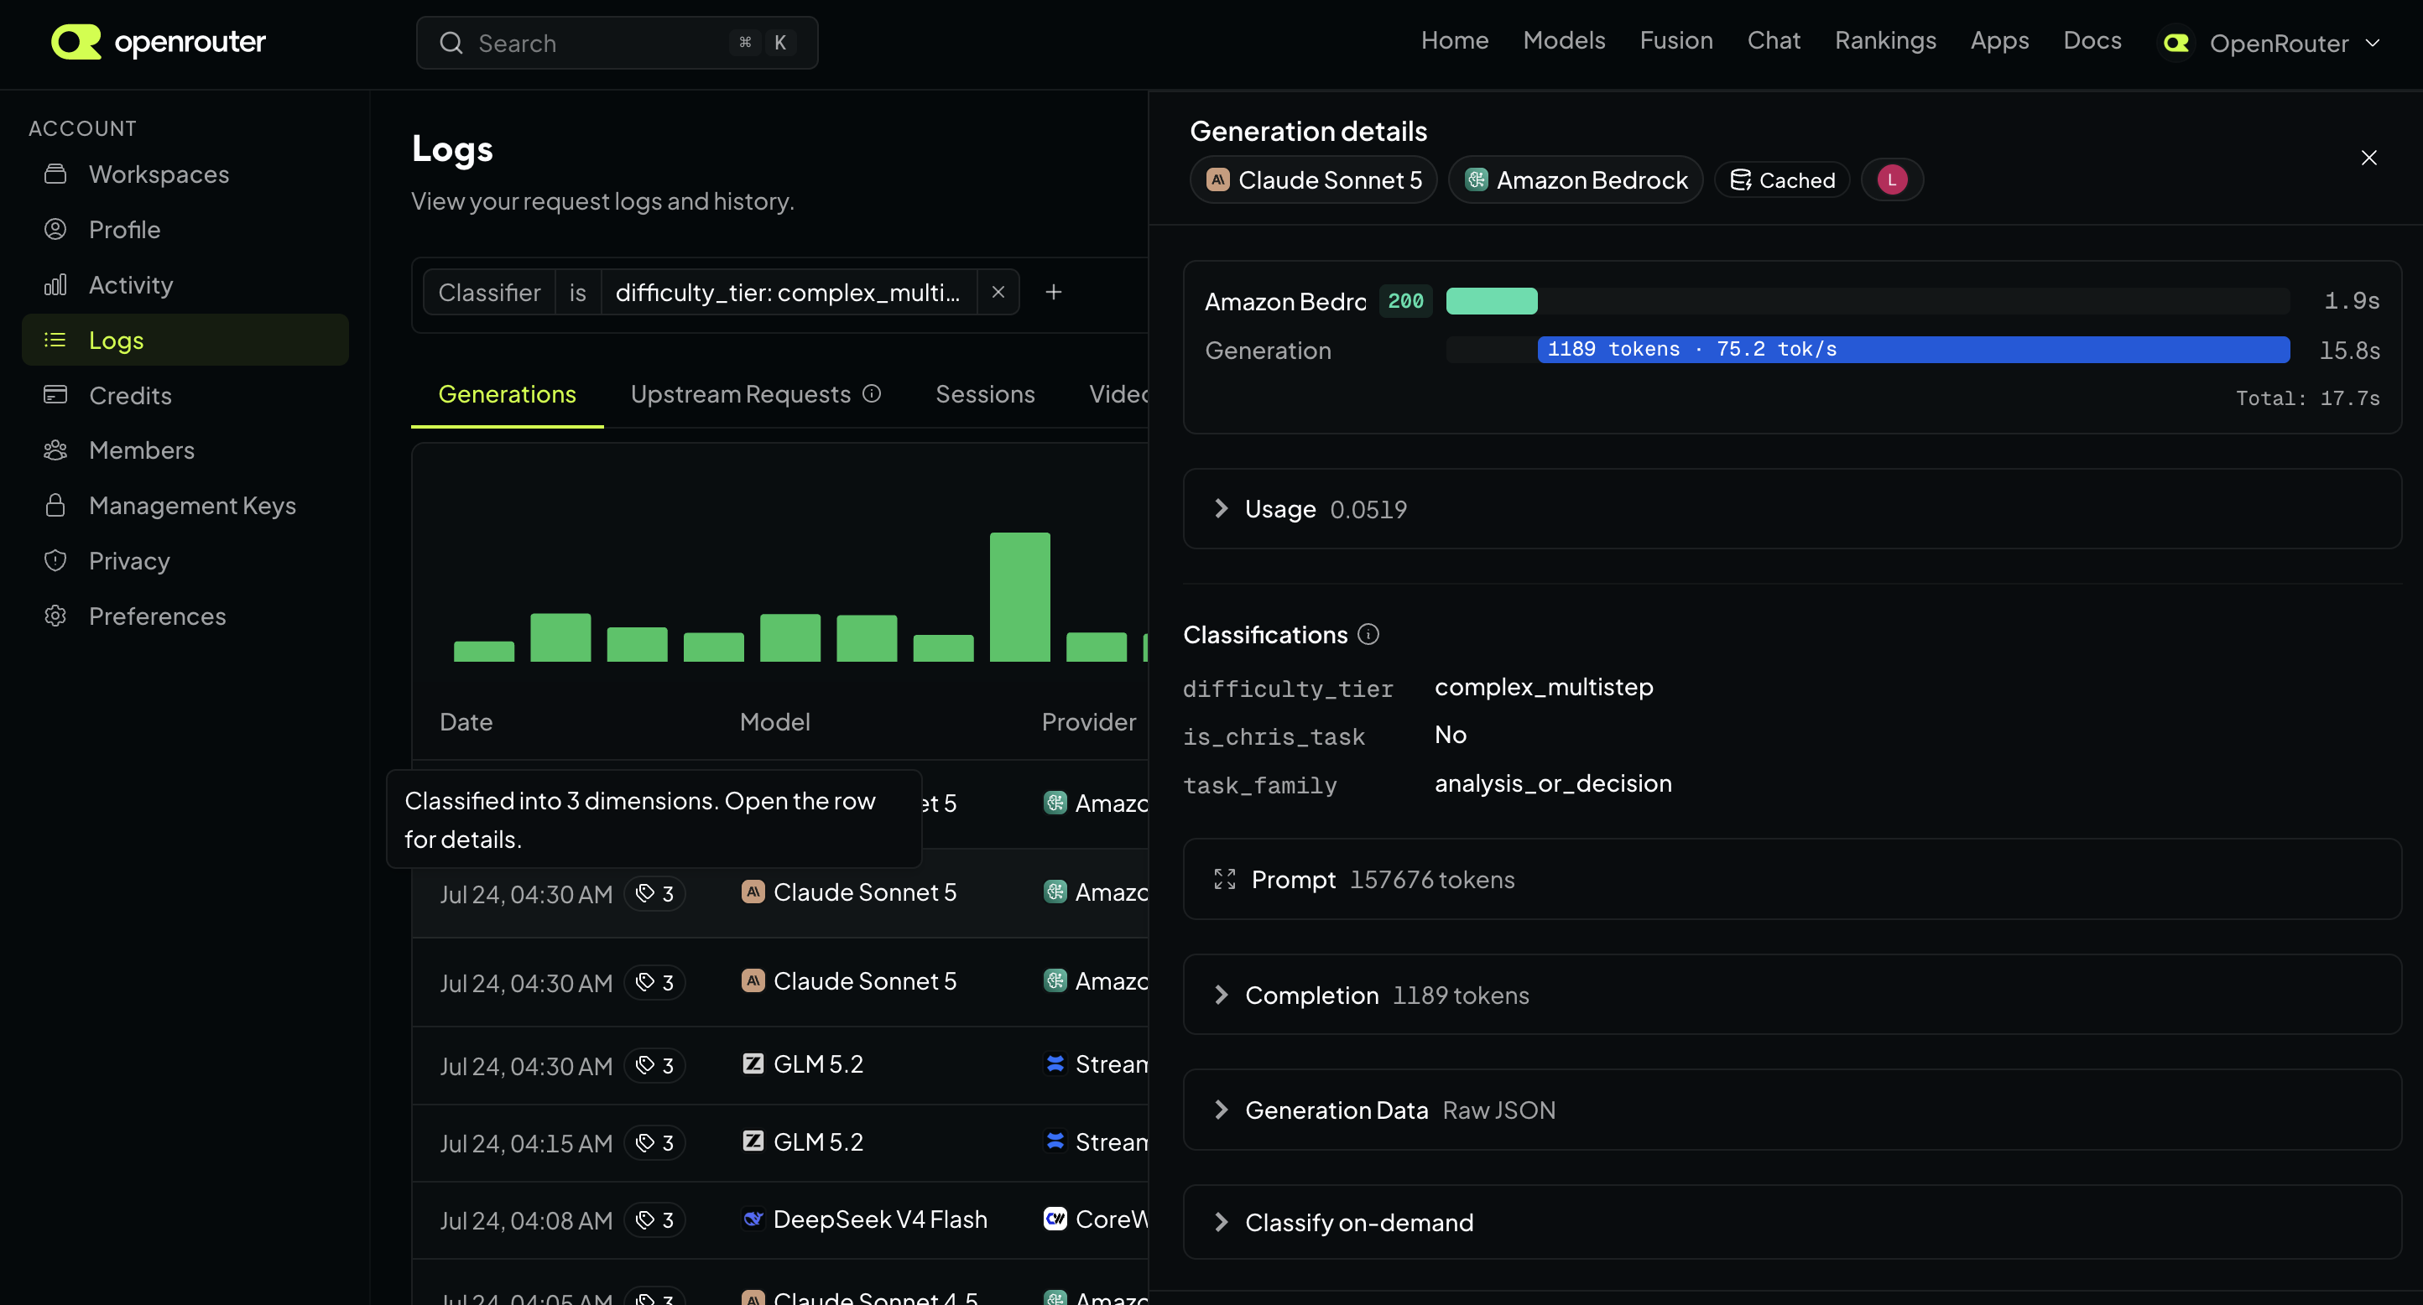Expand the Prompt section fullscreen icon
Viewport: 2423px width, 1305px height.
coord(1225,880)
